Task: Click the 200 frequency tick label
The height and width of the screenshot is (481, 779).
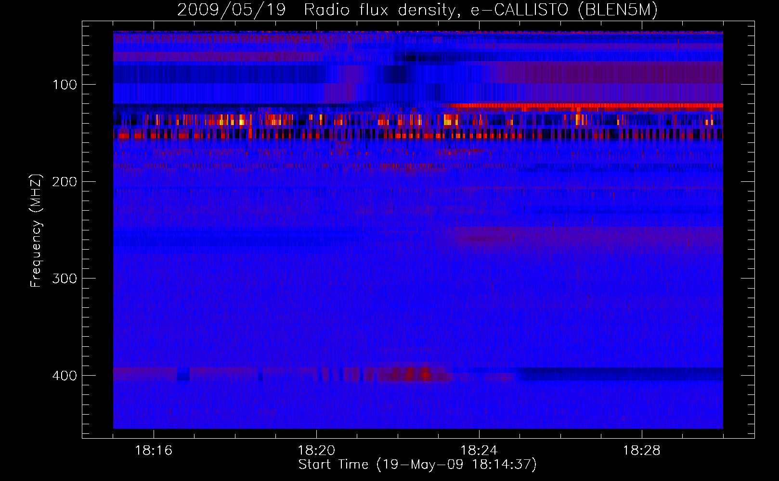Action: point(65,182)
